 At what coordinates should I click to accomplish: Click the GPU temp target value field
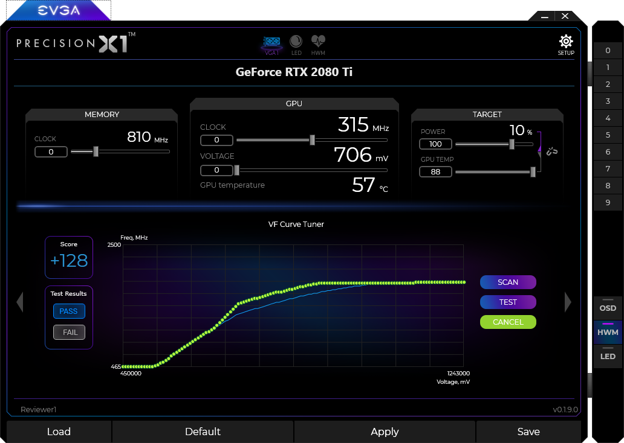(x=435, y=171)
